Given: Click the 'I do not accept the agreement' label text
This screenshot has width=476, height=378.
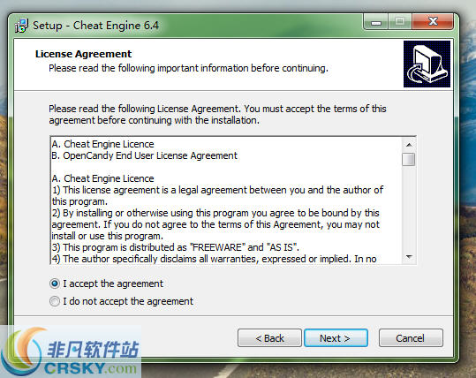Looking at the screenshot, I should coord(128,301).
